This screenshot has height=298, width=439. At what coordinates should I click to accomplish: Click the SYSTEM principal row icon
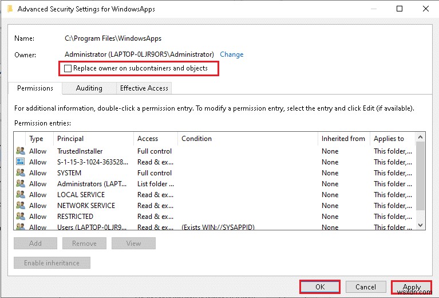[21, 173]
